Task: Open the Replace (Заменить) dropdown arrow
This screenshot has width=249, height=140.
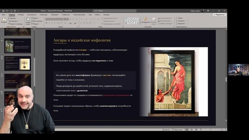Action: (186, 21)
